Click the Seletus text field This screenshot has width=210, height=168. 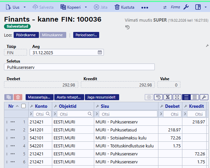click(80, 67)
